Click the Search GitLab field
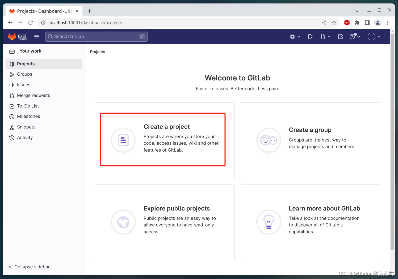The width and height of the screenshot is (398, 279). coord(96,36)
